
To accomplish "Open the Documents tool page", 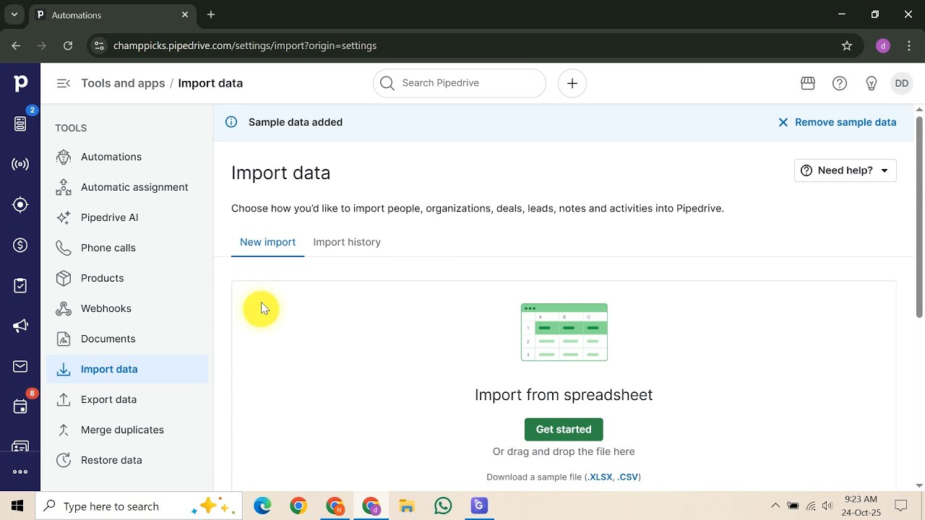I will (x=127, y=339).
